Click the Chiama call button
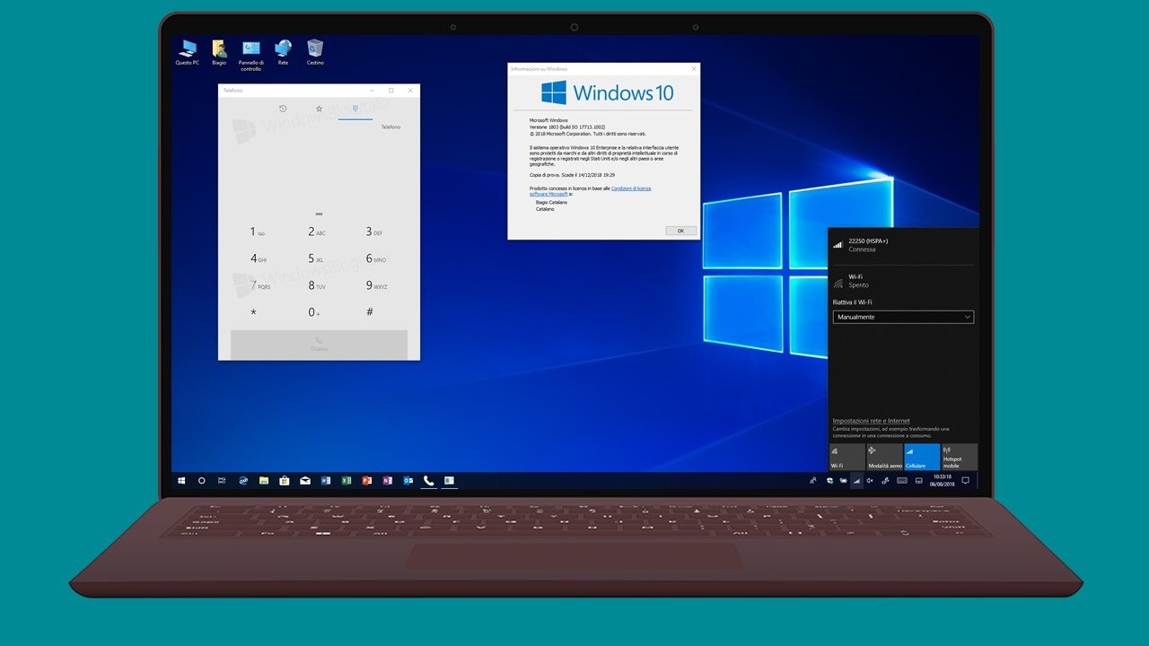The width and height of the screenshot is (1149, 646). click(319, 345)
